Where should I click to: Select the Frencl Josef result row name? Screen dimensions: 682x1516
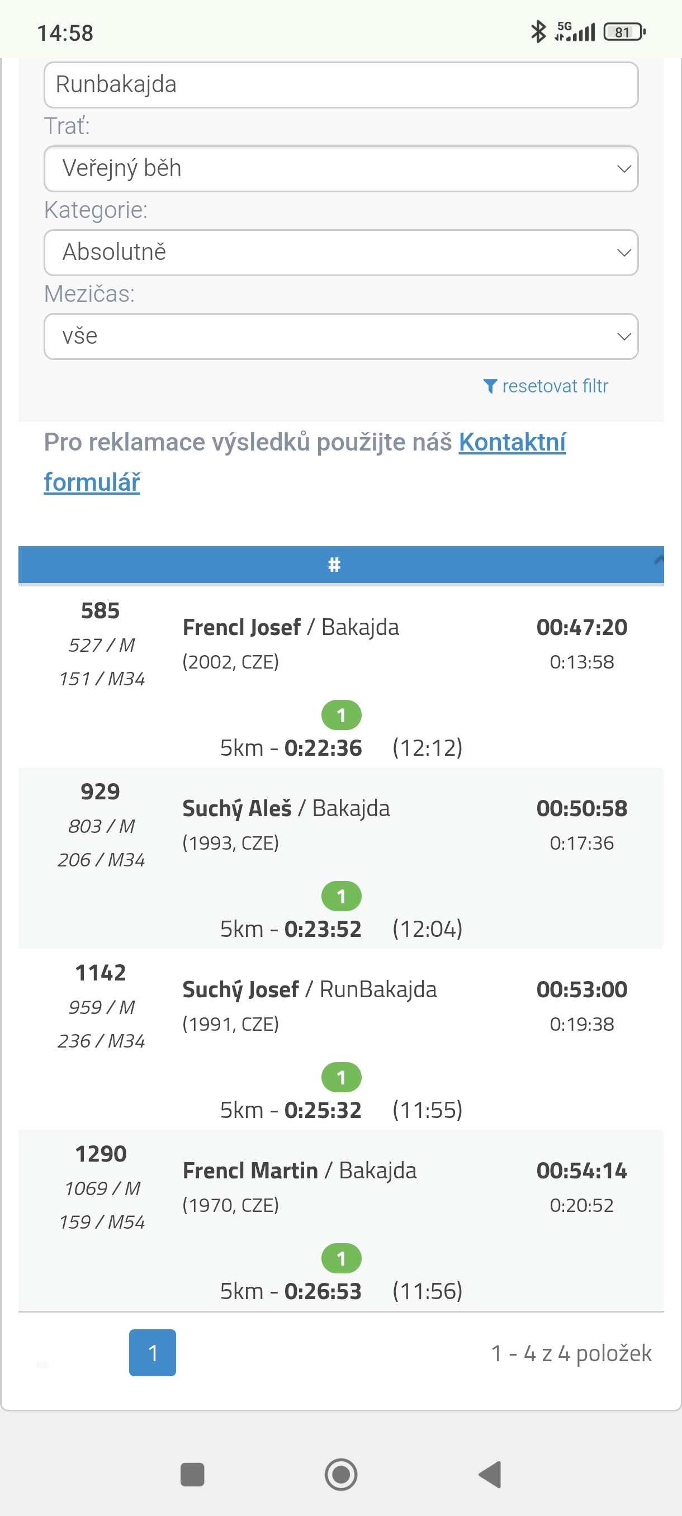pyautogui.click(x=242, y=627)
